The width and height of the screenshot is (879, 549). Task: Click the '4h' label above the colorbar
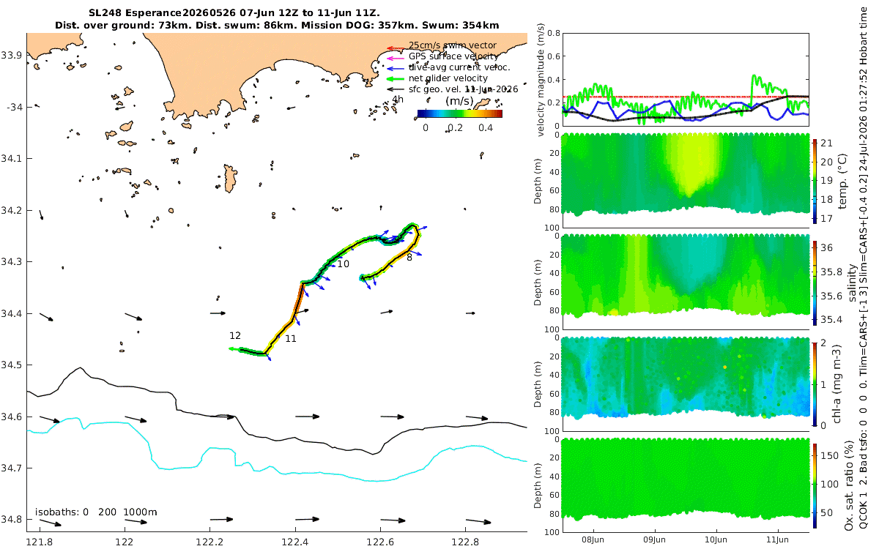pos(398,100)
